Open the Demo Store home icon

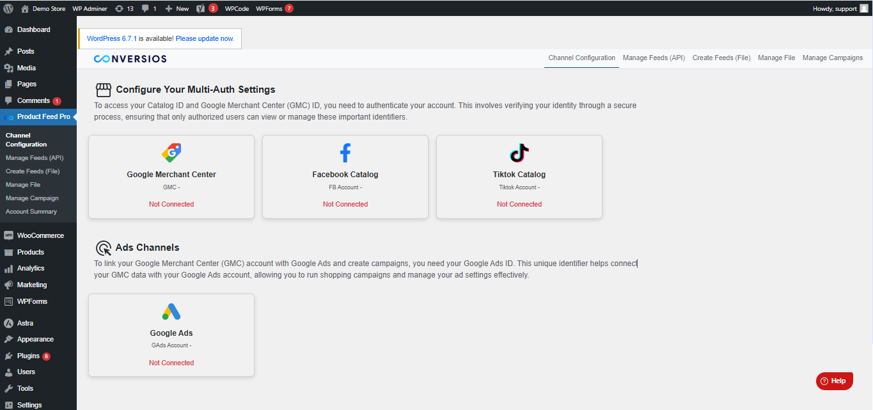(25, 8)
